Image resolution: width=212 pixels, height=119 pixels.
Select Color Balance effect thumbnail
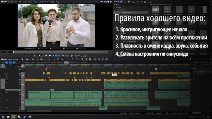pyautogui.click(x=168, y=10)
